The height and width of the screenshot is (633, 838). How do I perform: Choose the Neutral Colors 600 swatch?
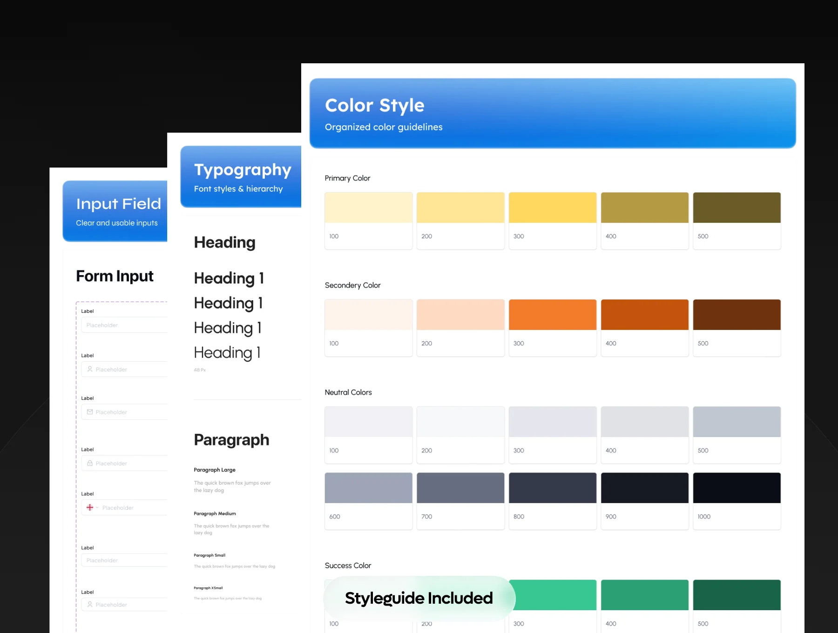pos(368,501)
